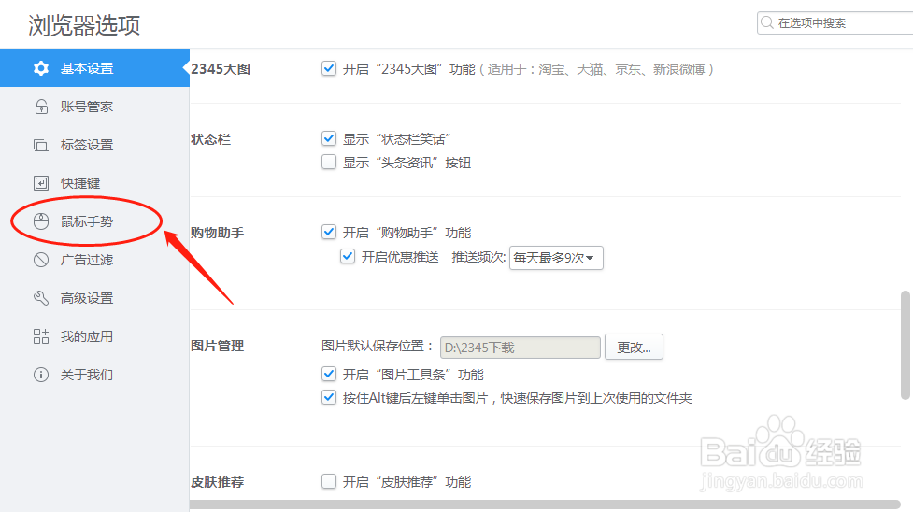Click the mouse icon for 鼠标手势
This screenshot has width=913, height=512.
[41, 222]
